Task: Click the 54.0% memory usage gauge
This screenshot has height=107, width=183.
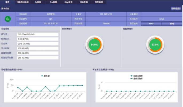Action: pyautogui.click(x=94, y=45)
